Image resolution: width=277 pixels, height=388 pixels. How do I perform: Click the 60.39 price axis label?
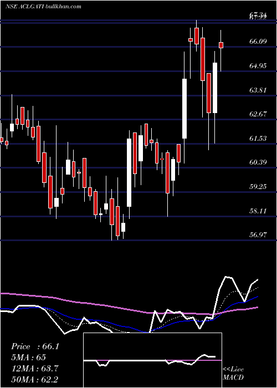click(x=258, y=162)
